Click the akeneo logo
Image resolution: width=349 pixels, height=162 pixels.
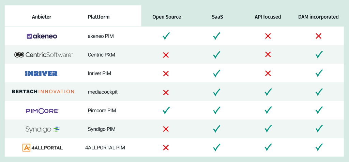42,36
